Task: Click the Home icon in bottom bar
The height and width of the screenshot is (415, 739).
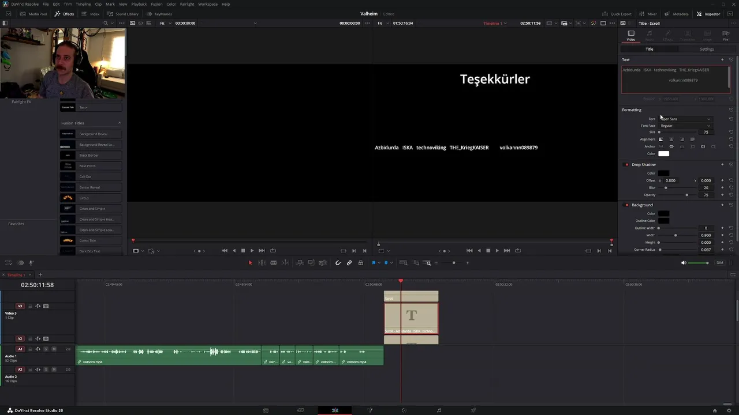Action: click(x=715, y=410)
